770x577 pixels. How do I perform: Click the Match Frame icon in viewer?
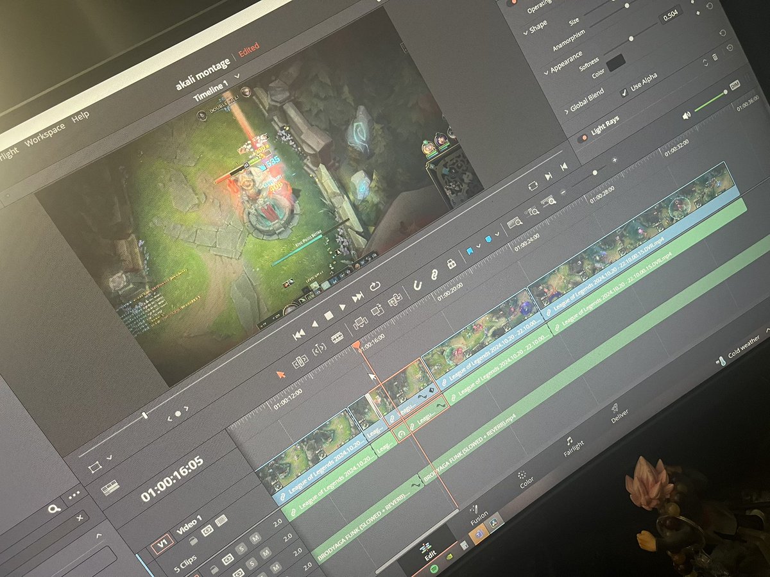(533, 185)
